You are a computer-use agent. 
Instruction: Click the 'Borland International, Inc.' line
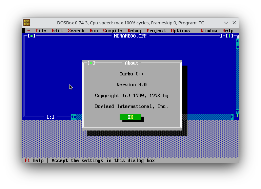tap(132, 106)
